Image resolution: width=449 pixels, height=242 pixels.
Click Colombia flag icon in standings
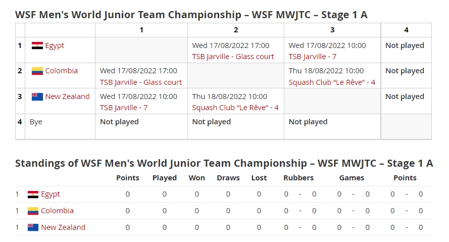click(33, 211)
